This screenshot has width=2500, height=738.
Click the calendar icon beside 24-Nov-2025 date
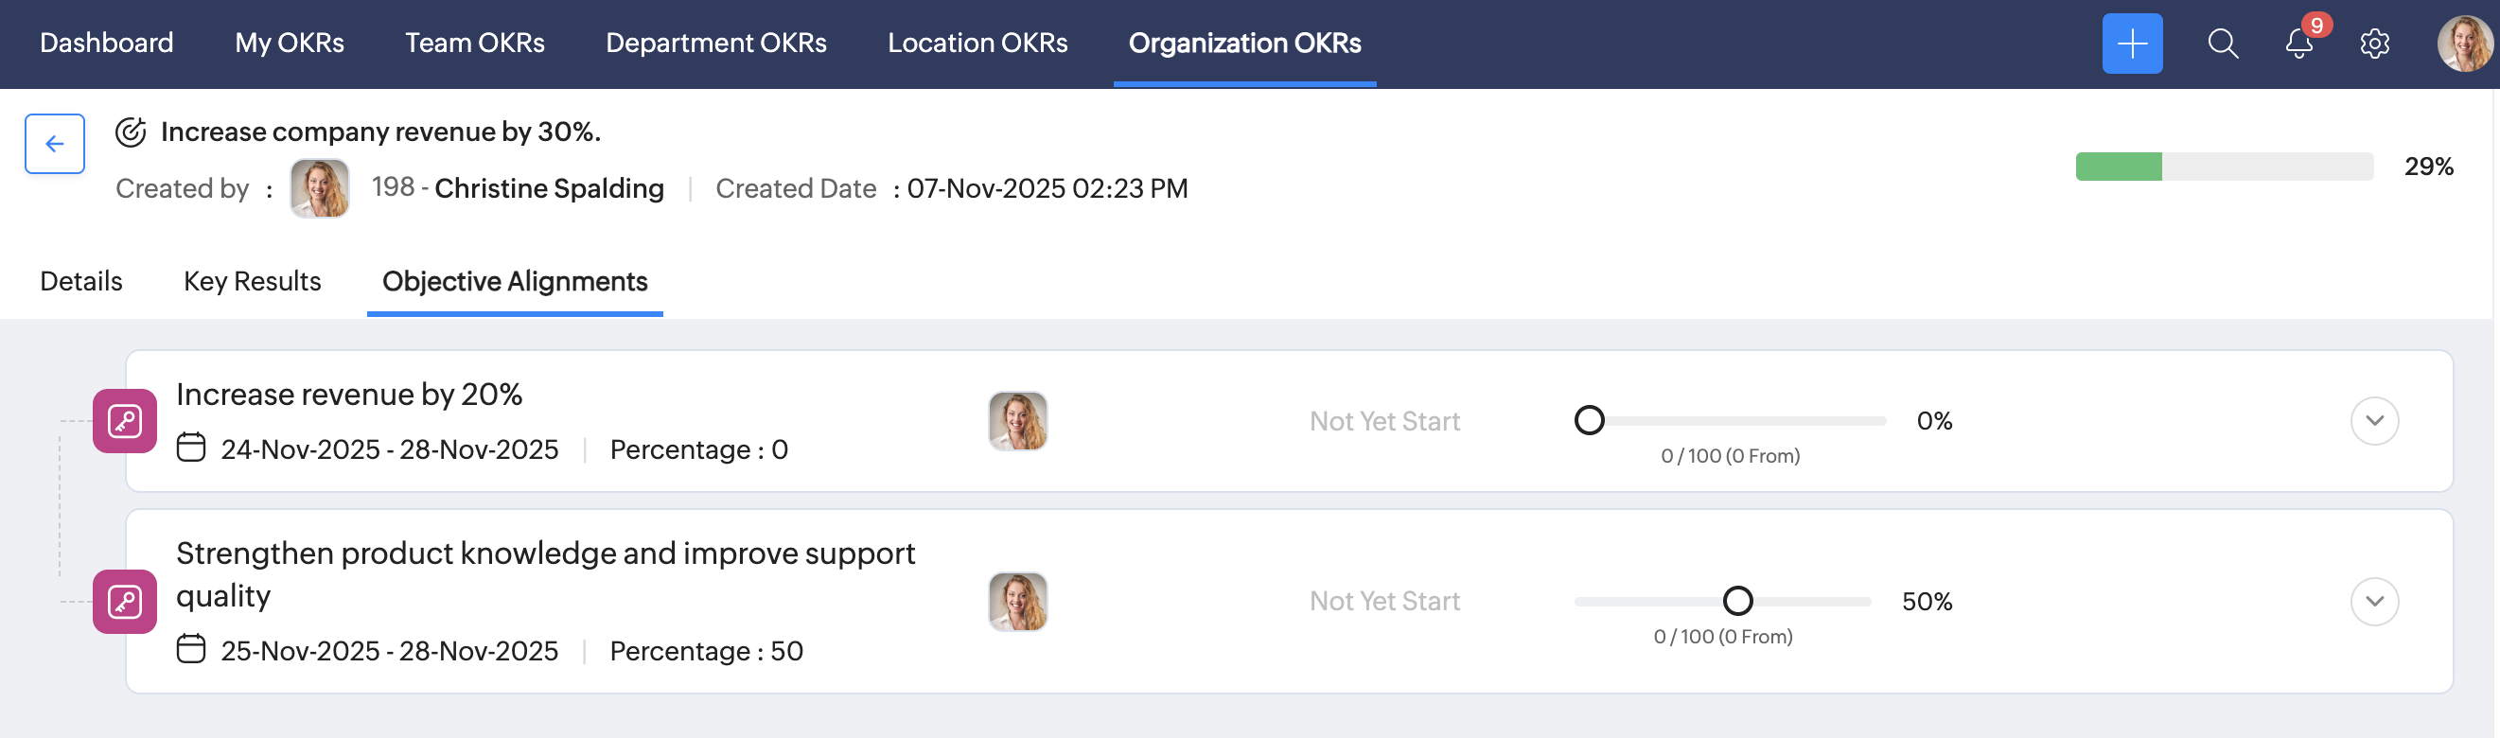[x=191, y=448]
